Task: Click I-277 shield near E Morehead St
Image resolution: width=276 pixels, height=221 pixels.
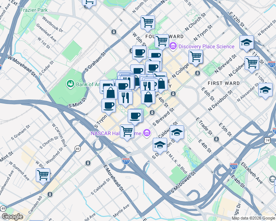Action: coord(126,161)
